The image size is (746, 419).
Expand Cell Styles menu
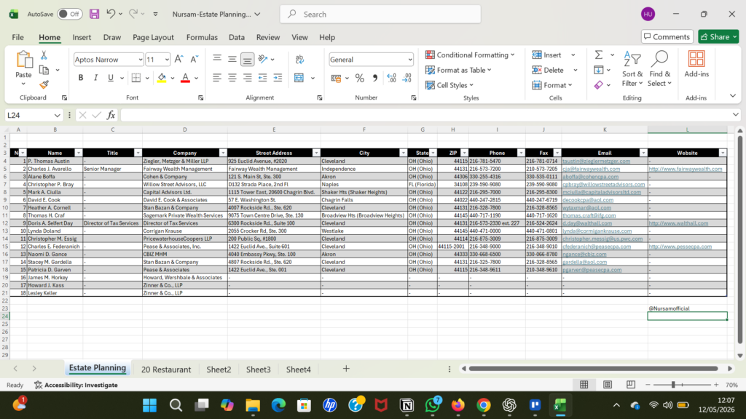(449, 85)
